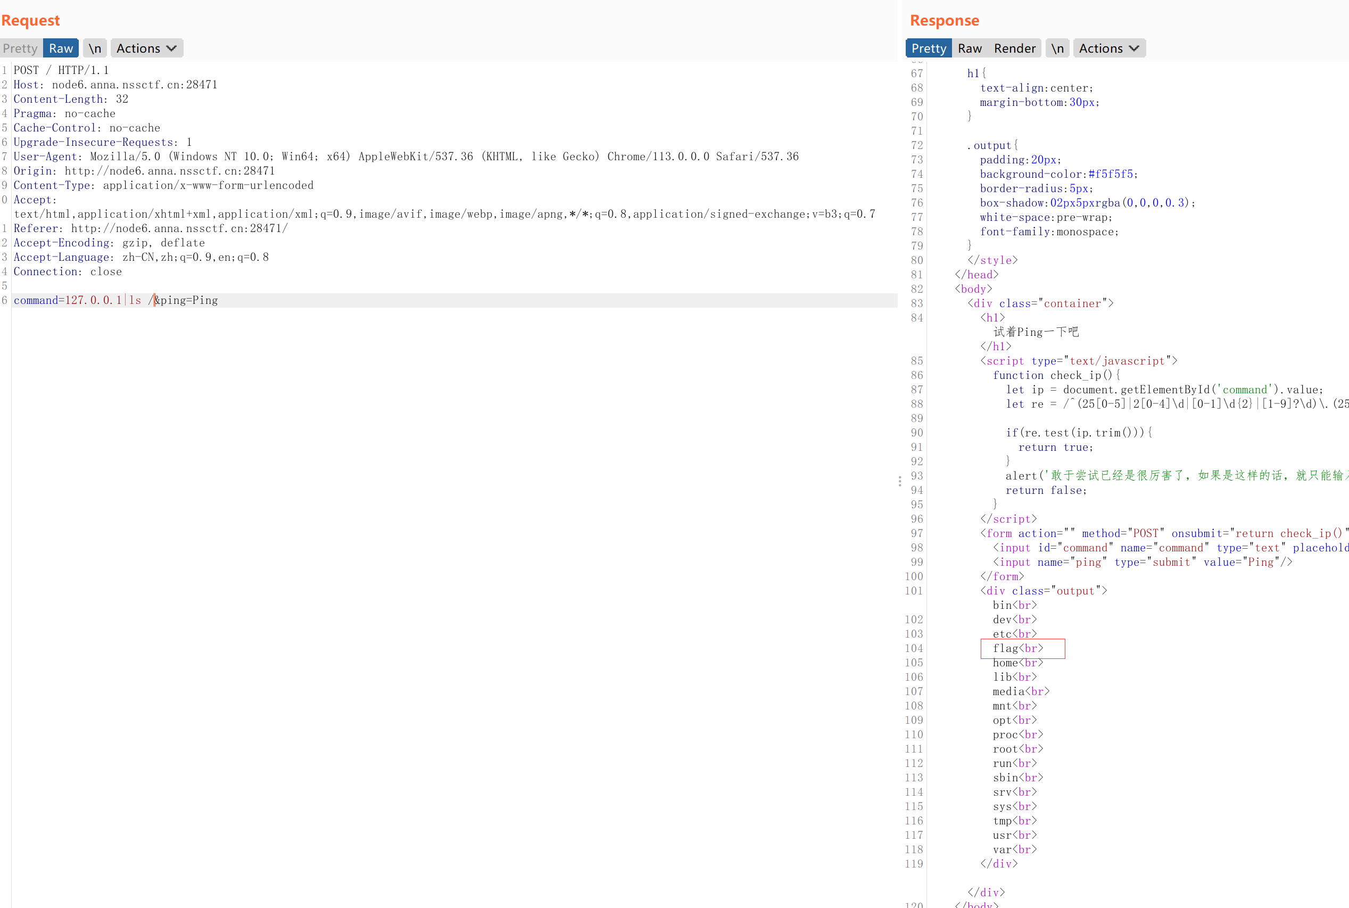Switch Response view to Raw tab
This screenshot has height=908, width=1349.
click(970, 48)
